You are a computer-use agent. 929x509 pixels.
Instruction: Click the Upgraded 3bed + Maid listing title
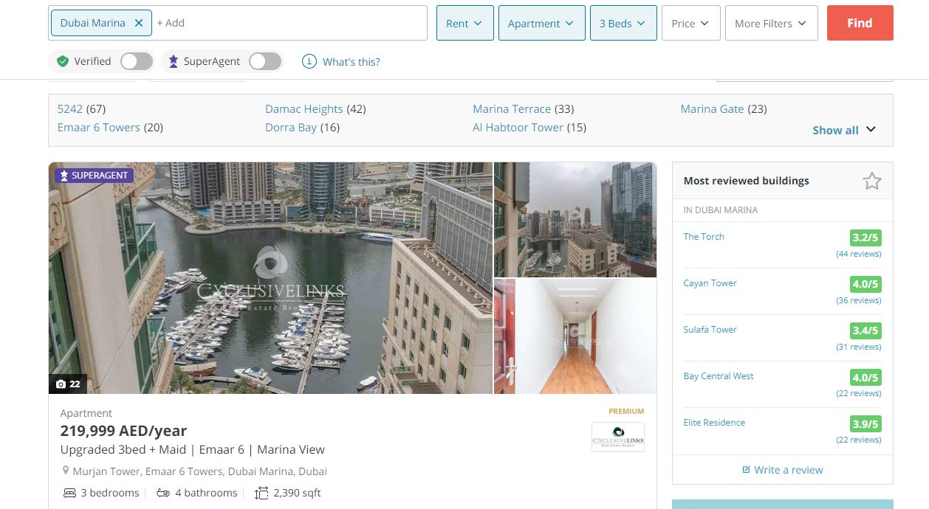pyautogui.click(x=193, y=449)
